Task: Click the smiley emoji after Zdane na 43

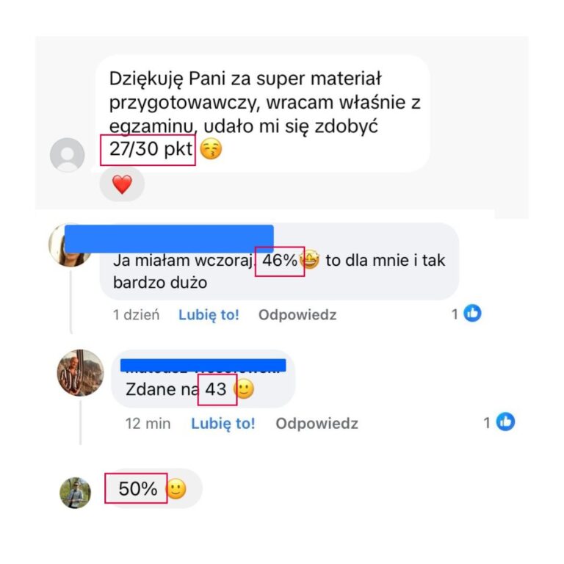Action: [244, 389]
